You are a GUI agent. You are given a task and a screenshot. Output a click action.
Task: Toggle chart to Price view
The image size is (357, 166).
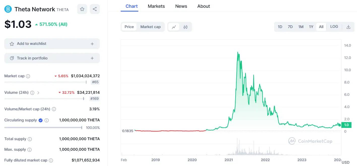pyautogui.click(x=129, y=27)
